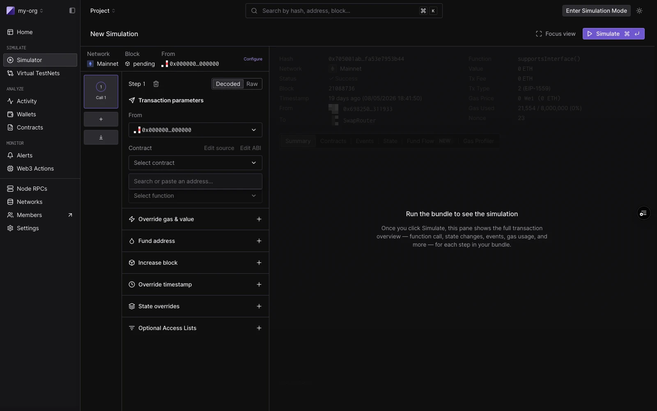Focus the global search field
Image resolution: width=657 pixels, height=411 pixels.
[x=344, y=11]
